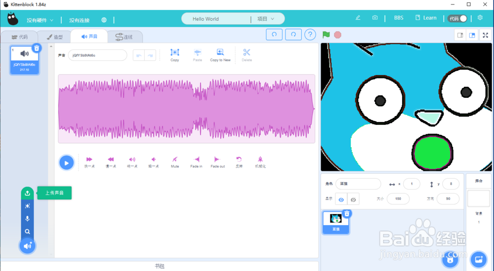Click the first circular arrow toolbar button
Viewport: 494px width, 271px height.
click(274, 35)
